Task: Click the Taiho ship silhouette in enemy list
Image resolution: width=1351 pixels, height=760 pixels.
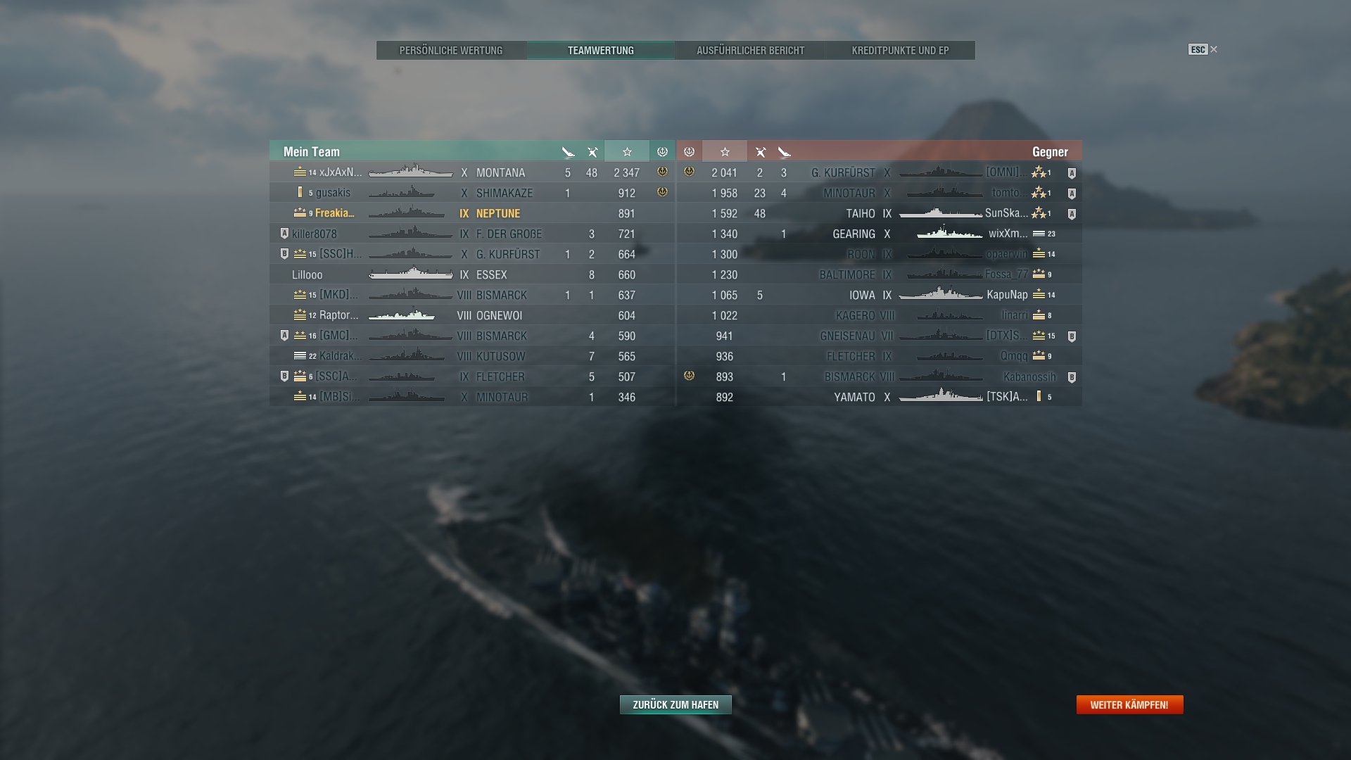Action: pos(940,213)
